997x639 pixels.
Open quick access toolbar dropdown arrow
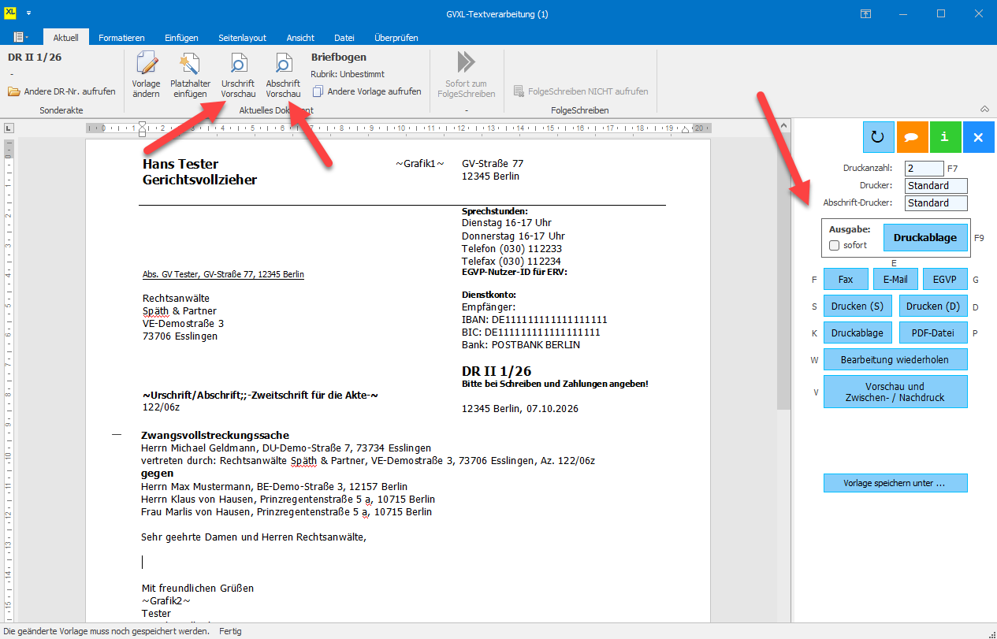tap(29, 13)
